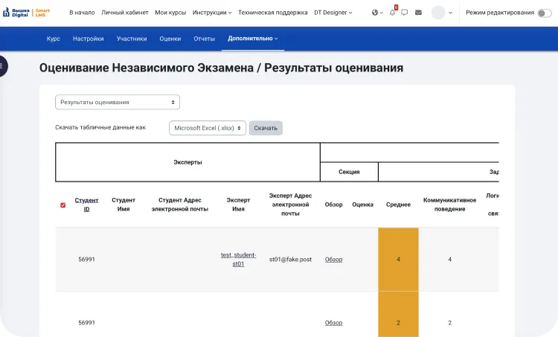558x337 pixels.
Task: Open the chat messages icon
Action: click(405, 13)
